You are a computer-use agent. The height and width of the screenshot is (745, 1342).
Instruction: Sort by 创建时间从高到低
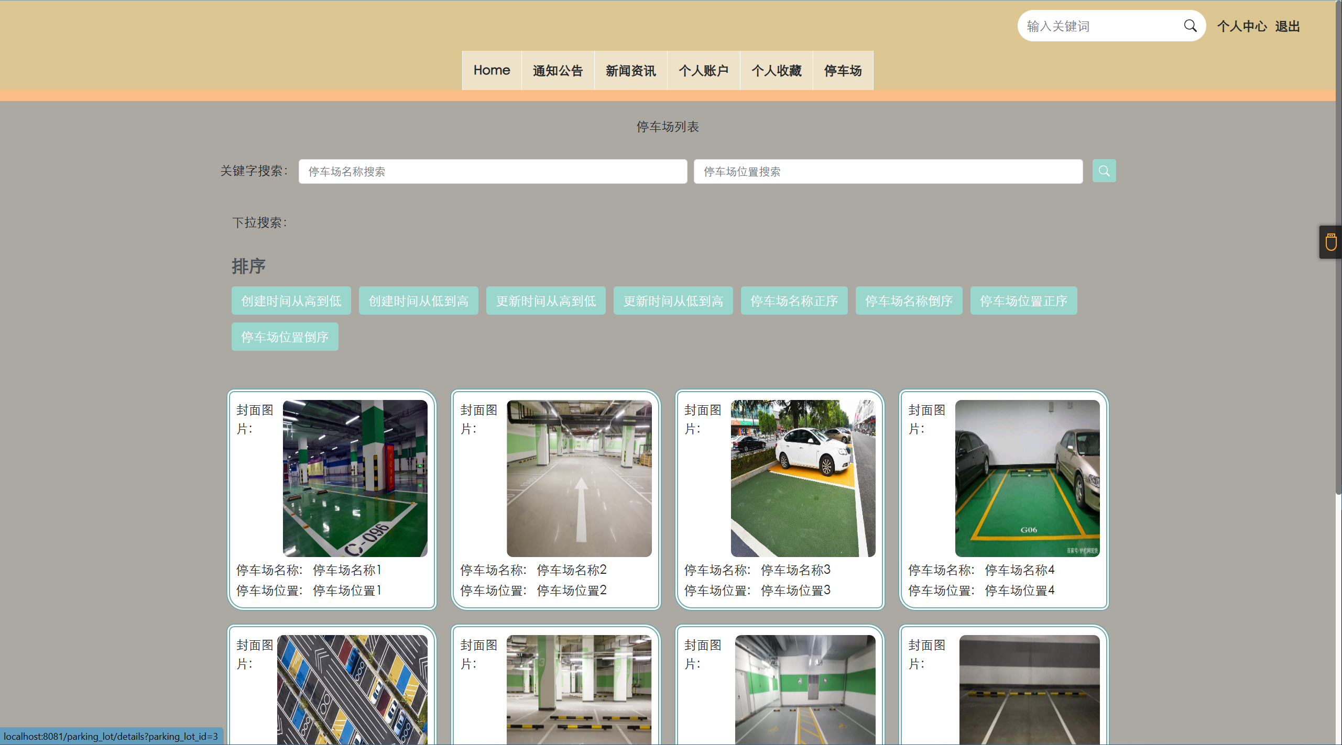coord(291,301)
